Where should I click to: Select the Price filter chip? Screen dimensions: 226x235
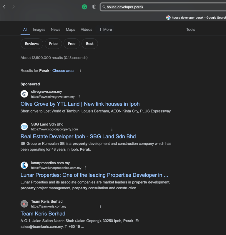pyautogui.click(x=53, y=44)
